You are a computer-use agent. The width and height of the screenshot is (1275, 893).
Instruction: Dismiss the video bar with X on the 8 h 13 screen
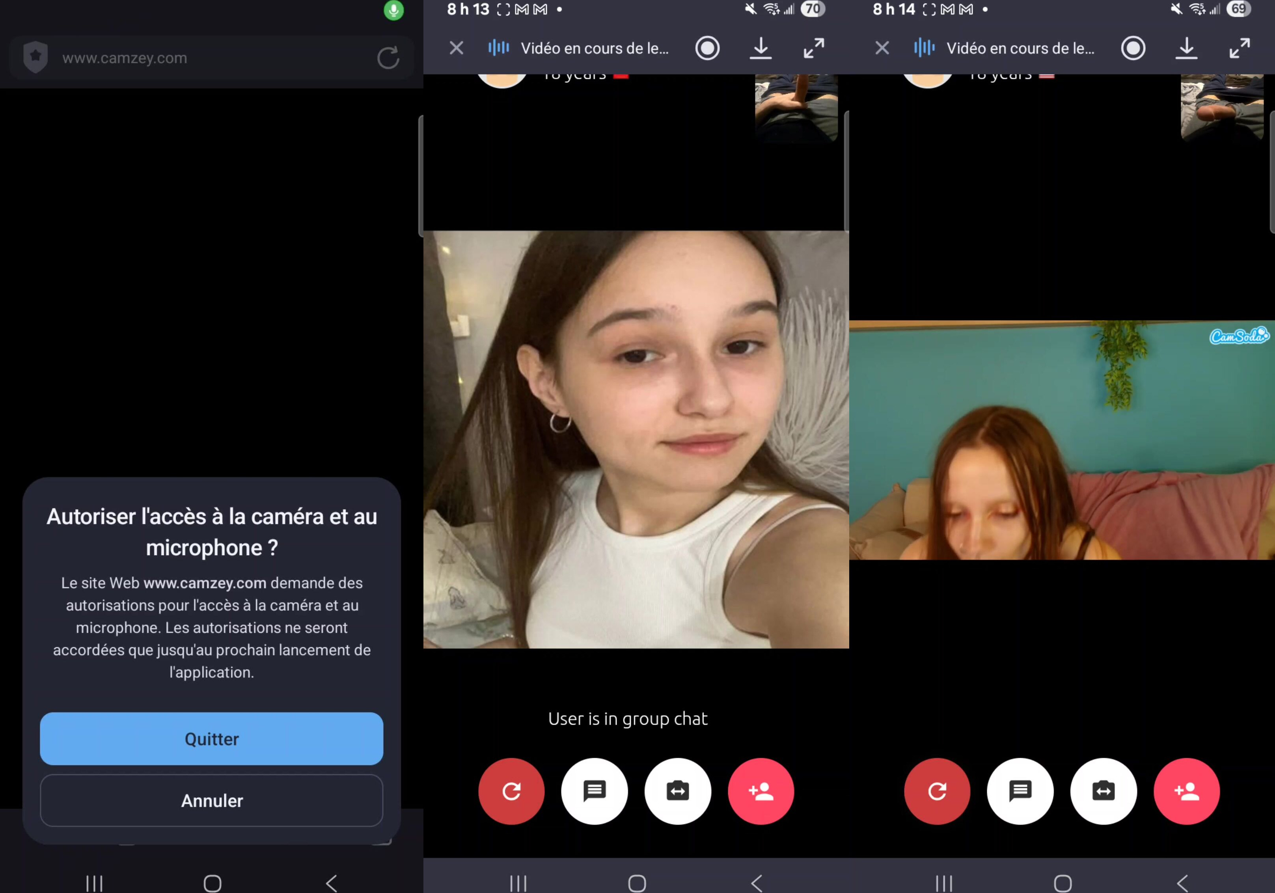click(456, 48)
